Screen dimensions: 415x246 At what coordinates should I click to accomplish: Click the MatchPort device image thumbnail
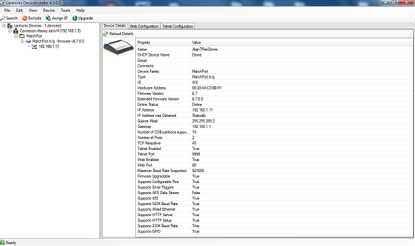[x=119, y=47]
